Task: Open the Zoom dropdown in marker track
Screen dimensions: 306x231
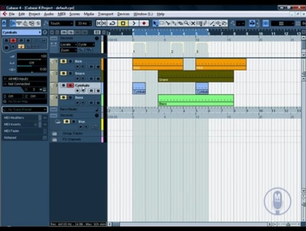Action: 68,50
